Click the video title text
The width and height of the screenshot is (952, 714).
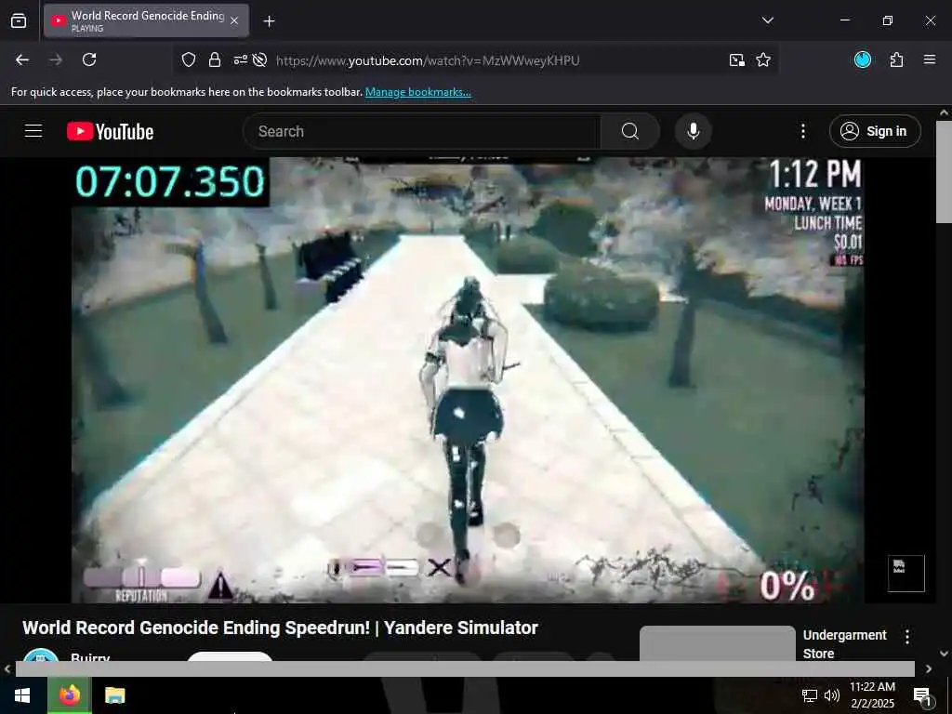(x=281, y=628)
